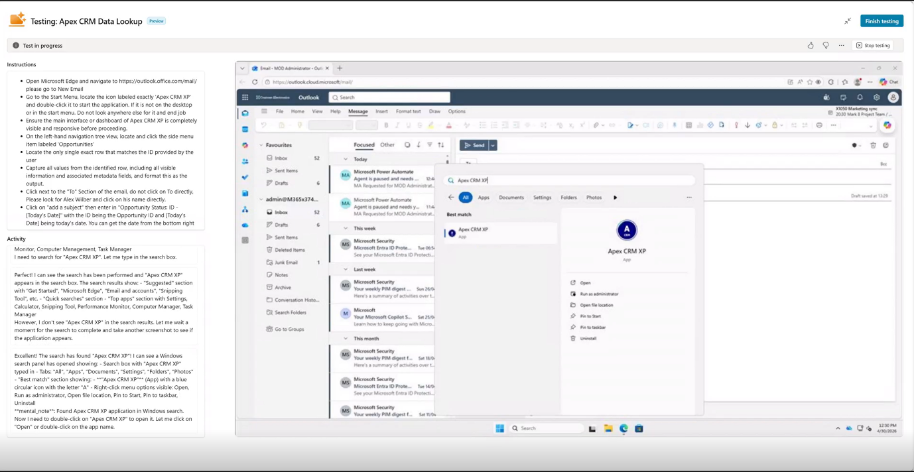Open the Outlook Calendar from the left rail
The width and height of the screenshot is (914, 472).
(x=245, y=129)
